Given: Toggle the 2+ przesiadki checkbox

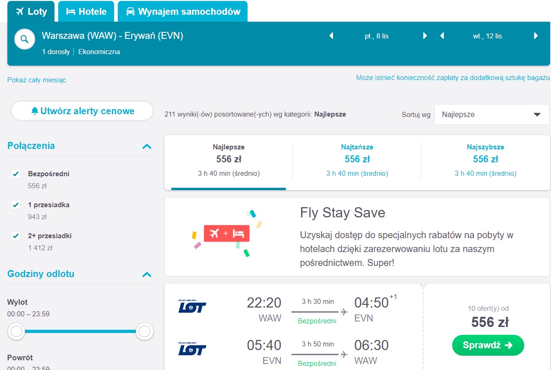Looking at the screenshot, I should (16, 236).
